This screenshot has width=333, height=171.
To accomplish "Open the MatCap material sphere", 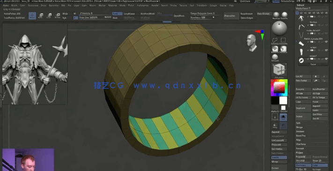I will tap(276, 15).
